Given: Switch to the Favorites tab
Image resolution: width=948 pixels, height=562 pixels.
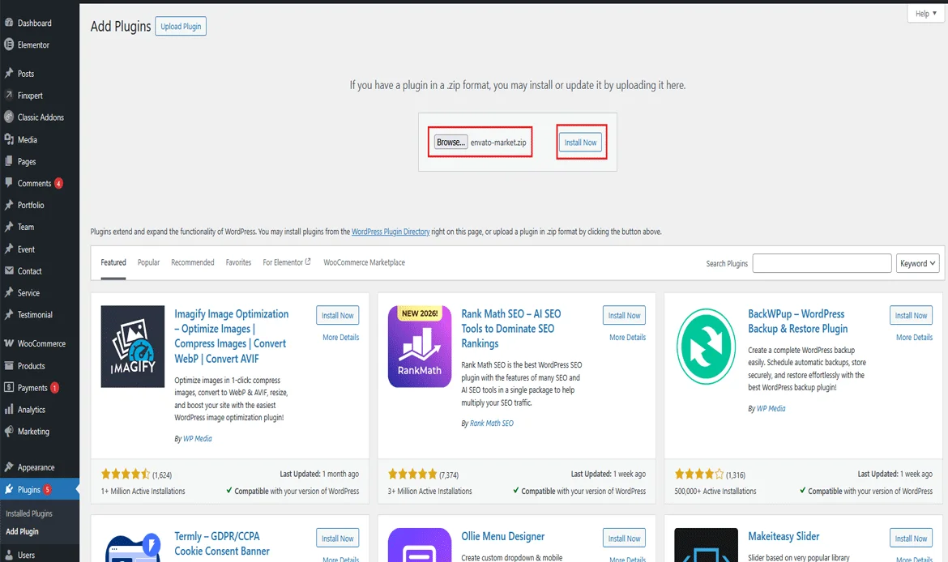Looking at the screenshot, I should pos(238,262).
